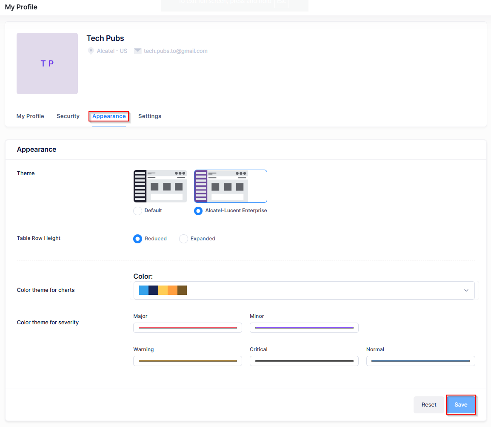Expand the chart color theme dropdown arrow
The width and height of the screenshot is (491, 427).
click(x=466, y=290)
